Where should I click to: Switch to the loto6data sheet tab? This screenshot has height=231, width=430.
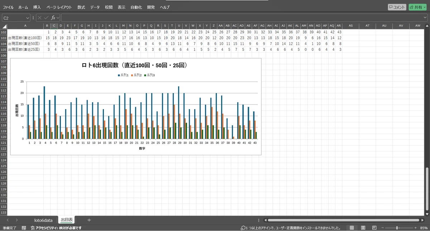[x=43, y=220]
